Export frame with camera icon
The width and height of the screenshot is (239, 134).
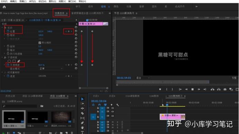(x=225, y=89)
